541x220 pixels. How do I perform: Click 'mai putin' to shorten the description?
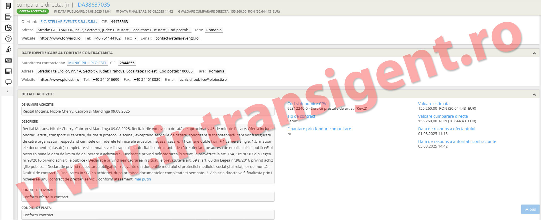pyautogui.click(x=143, y=179)
